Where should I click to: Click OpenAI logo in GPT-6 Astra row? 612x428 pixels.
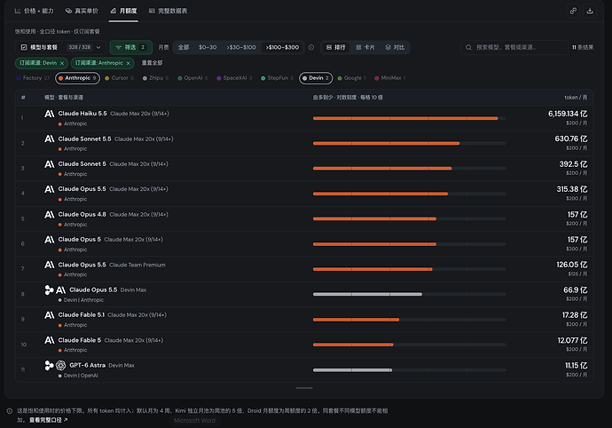60,366
